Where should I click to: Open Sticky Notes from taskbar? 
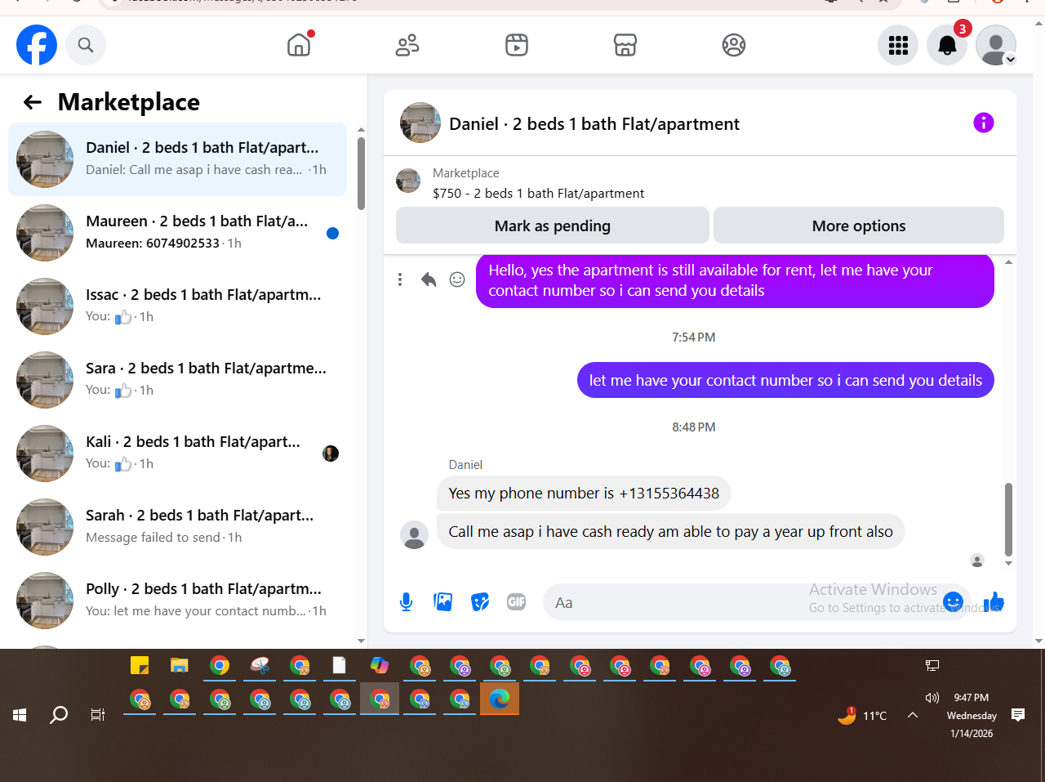pyautogui.click(x=140, y=665)
